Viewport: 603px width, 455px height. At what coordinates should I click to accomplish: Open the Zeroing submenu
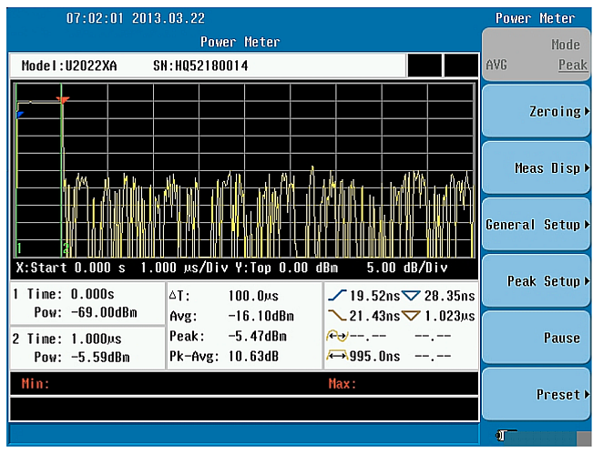point(536,111)
